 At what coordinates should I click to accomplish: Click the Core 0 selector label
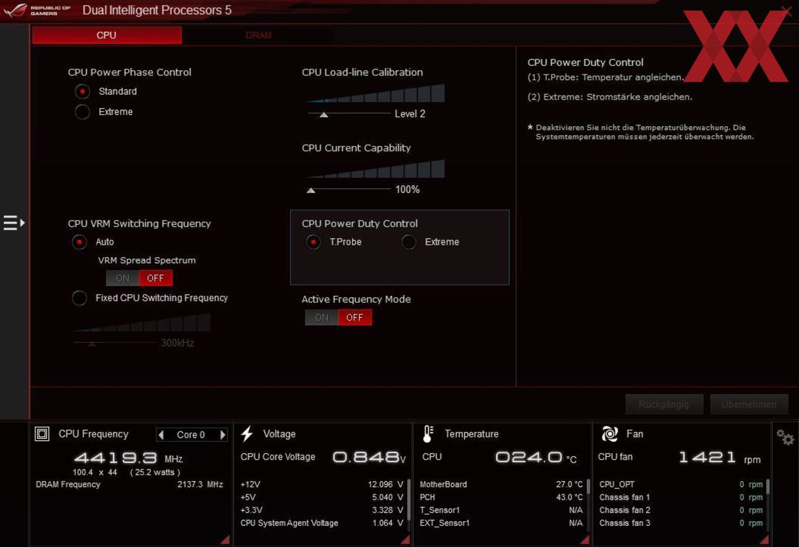coord(191,435)
